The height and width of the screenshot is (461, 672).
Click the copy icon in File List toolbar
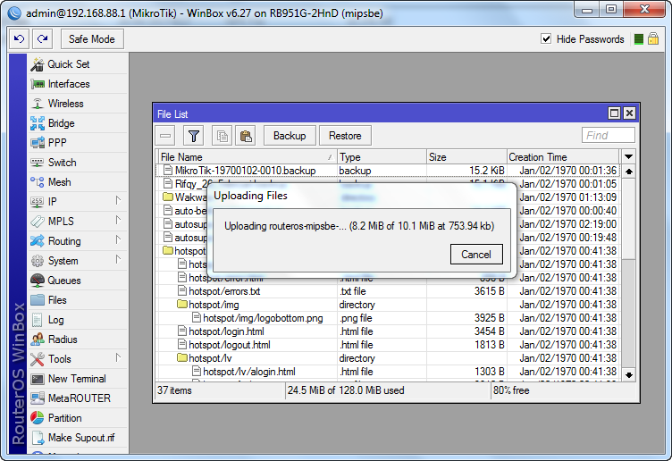[x=222, y=136]
